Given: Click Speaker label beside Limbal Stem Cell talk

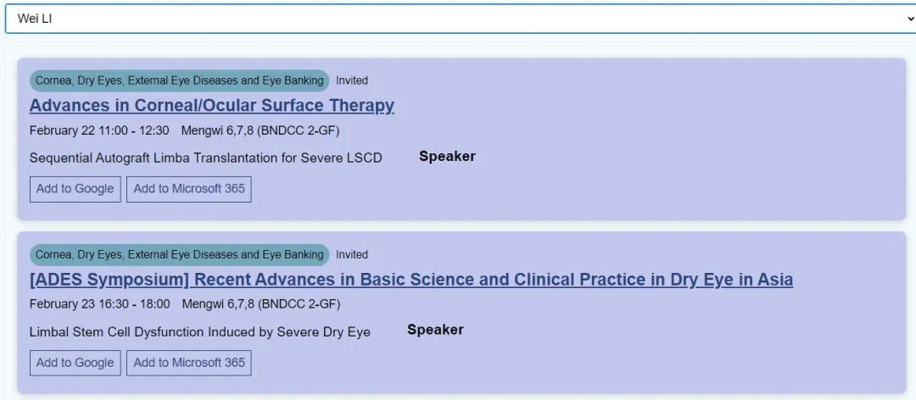Looking at the screenshot, I should [x=435, y=330].
